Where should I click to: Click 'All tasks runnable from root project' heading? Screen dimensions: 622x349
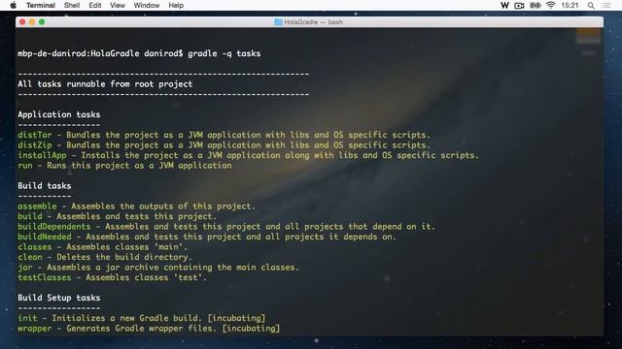(105, 84)
